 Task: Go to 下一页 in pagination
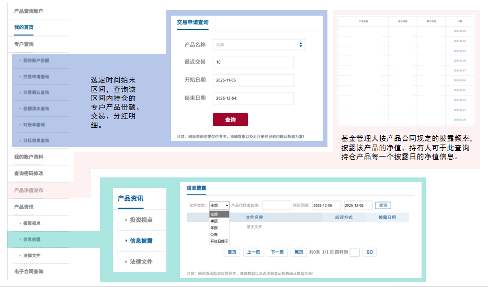pyautogui.click(x=278, y=252)
